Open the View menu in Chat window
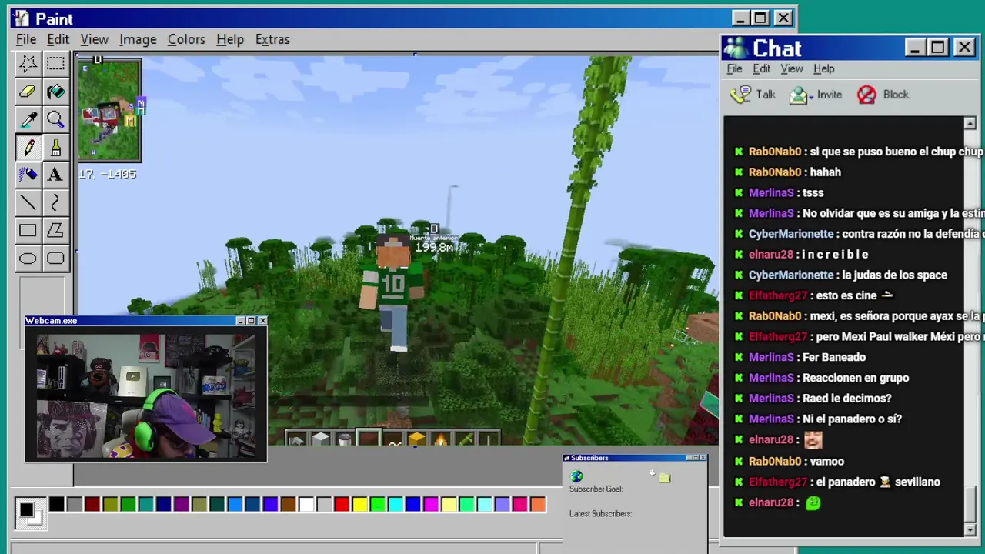Screen dimensions: 985x554 (x=791, y=68)
